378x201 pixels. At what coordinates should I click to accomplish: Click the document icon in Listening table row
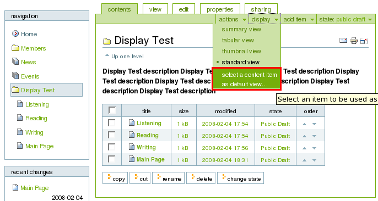click(x=132, y=122)
